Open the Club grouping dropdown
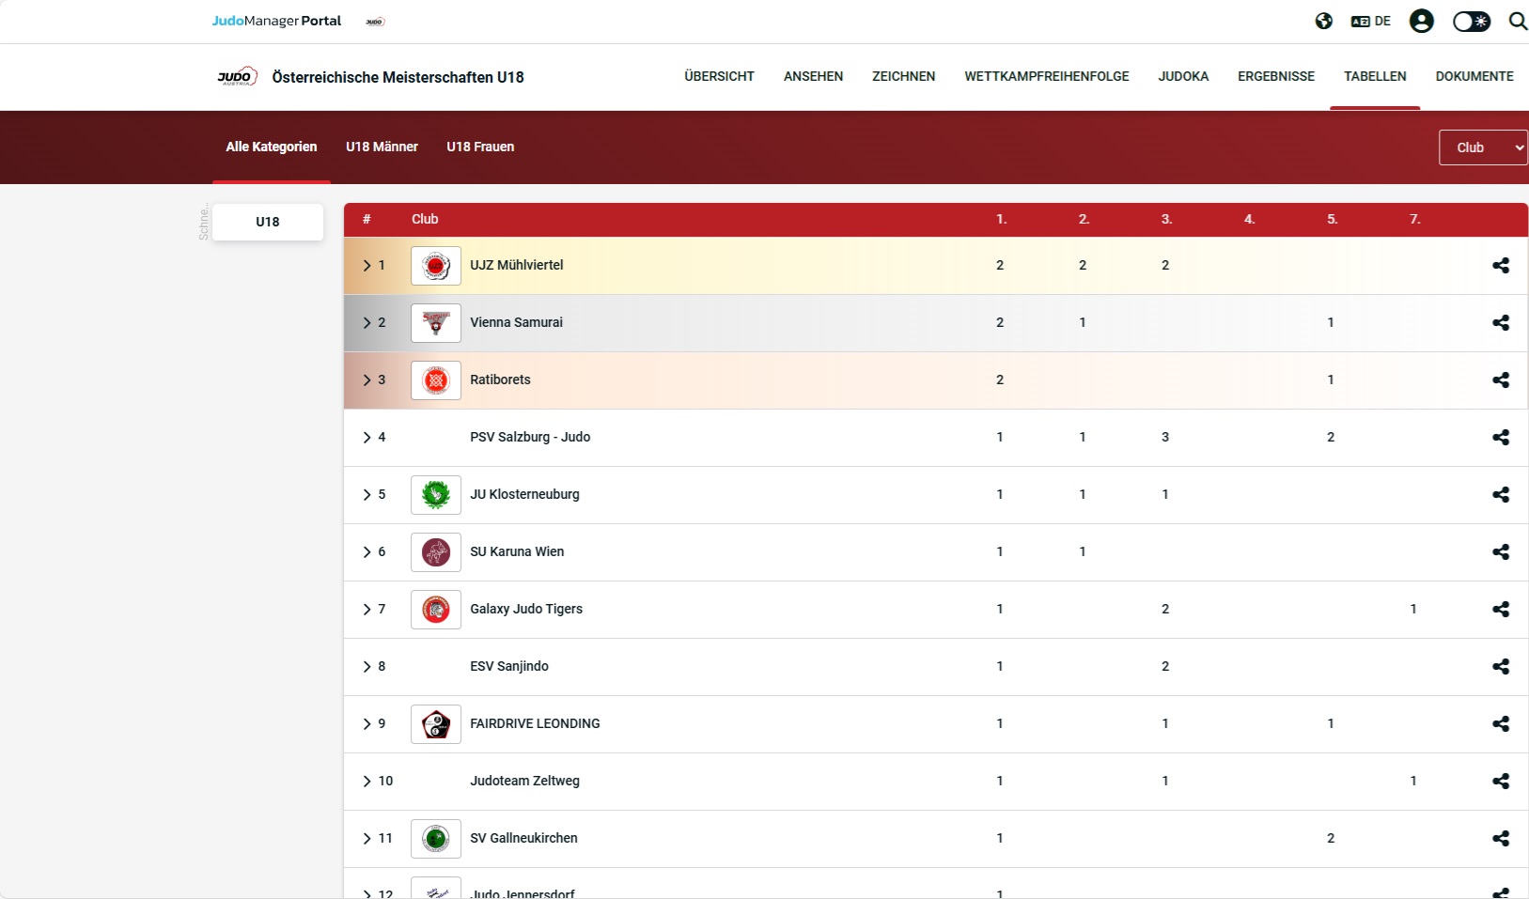This screenshot has width=1529, height=899. (x=1483, y=147)
